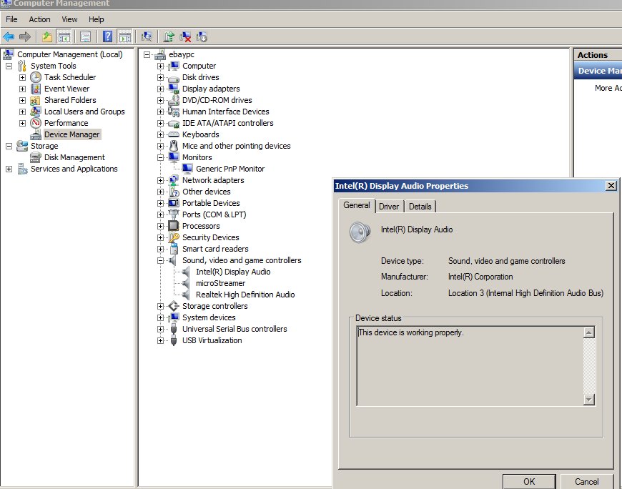Open Help using the question mark icon
The width and height of the screenshot is (622, 489).
107,36
